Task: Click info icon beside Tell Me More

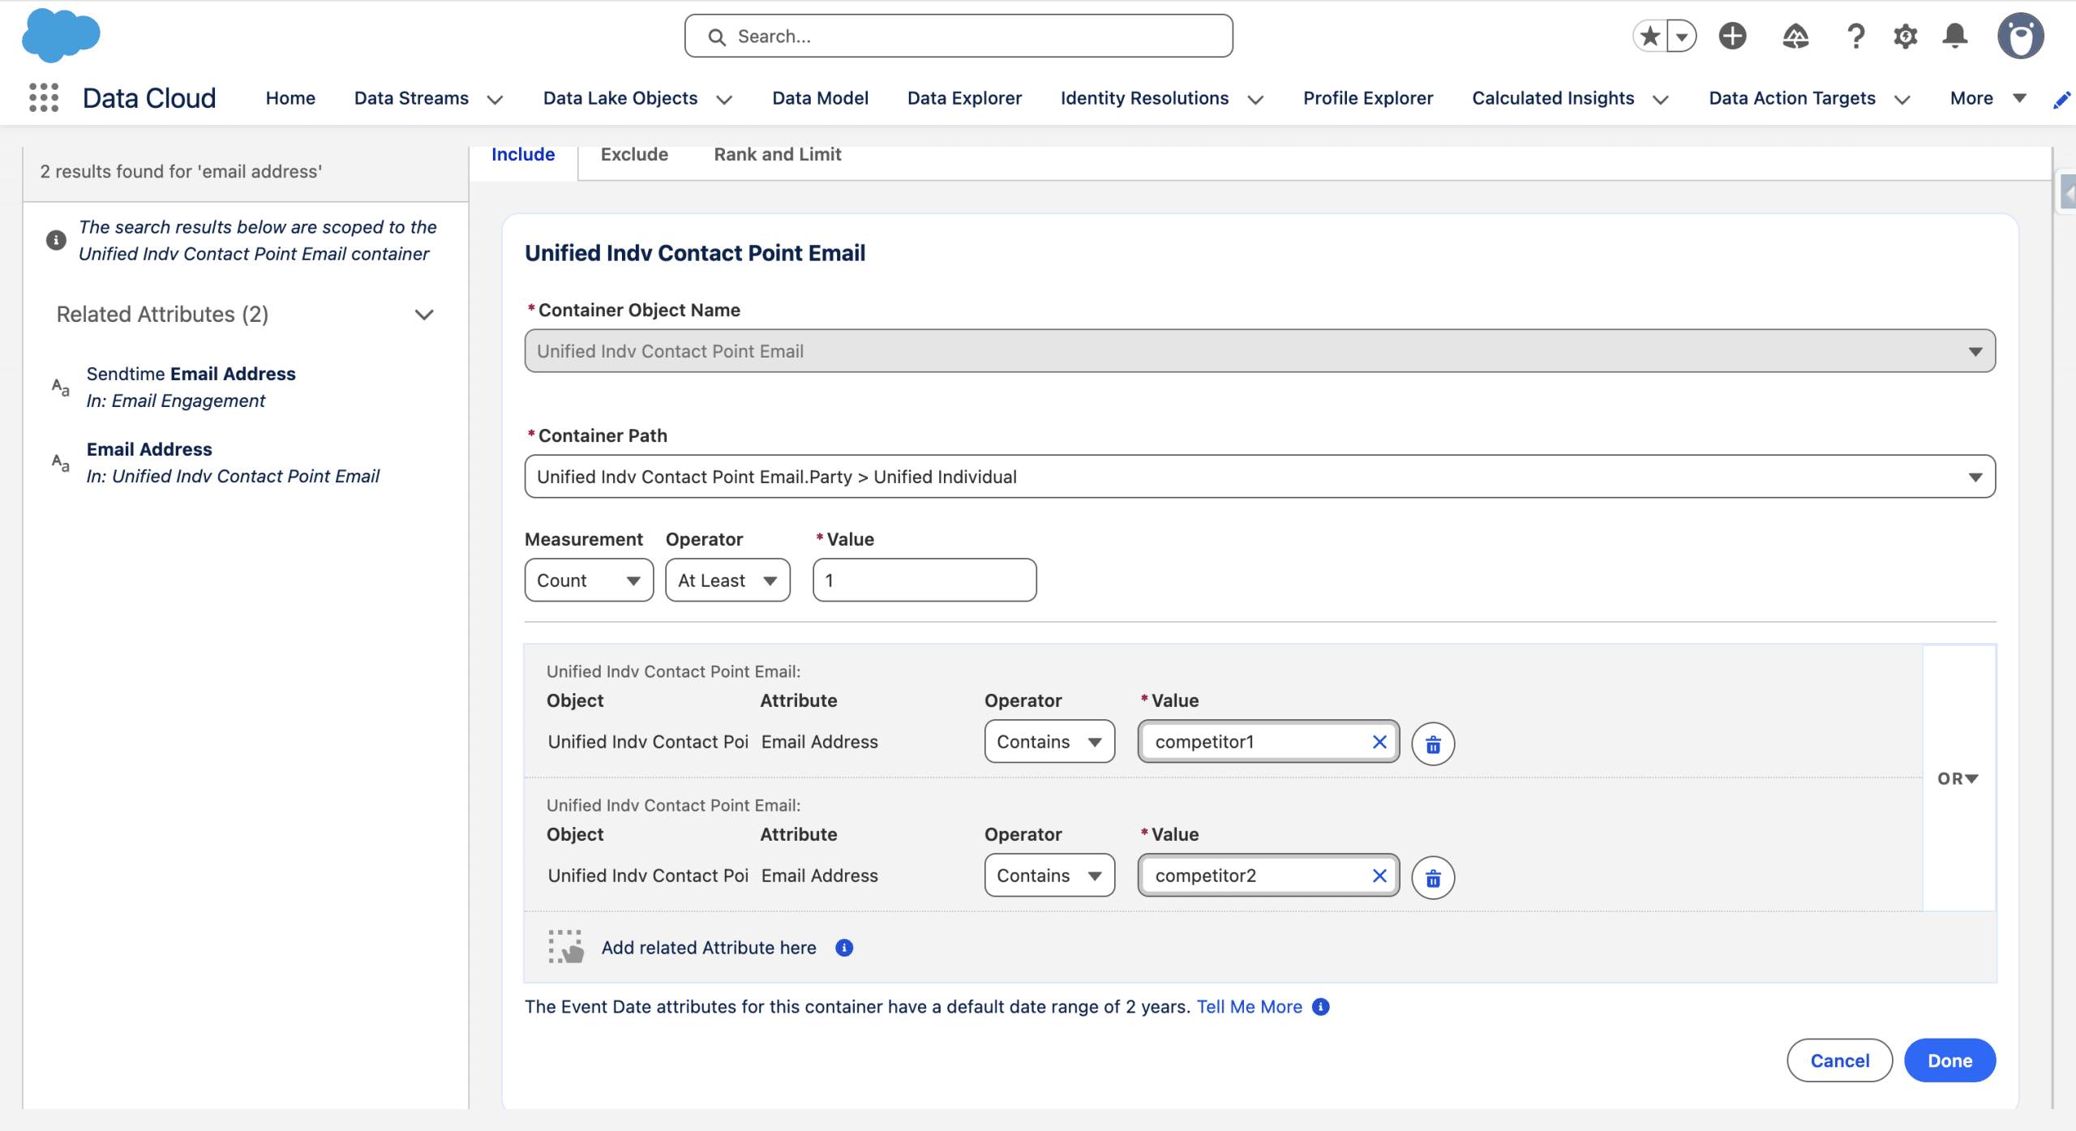Action: point(1321,1006)
